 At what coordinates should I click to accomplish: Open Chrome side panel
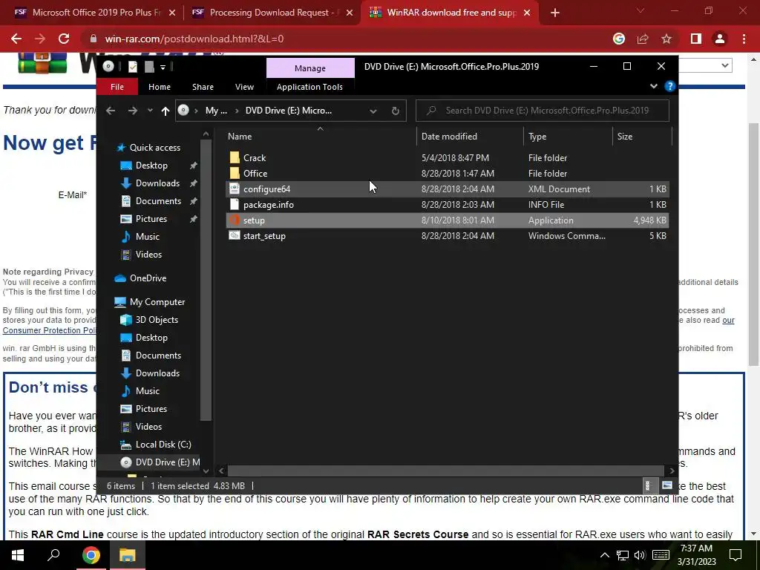[696, 39]
